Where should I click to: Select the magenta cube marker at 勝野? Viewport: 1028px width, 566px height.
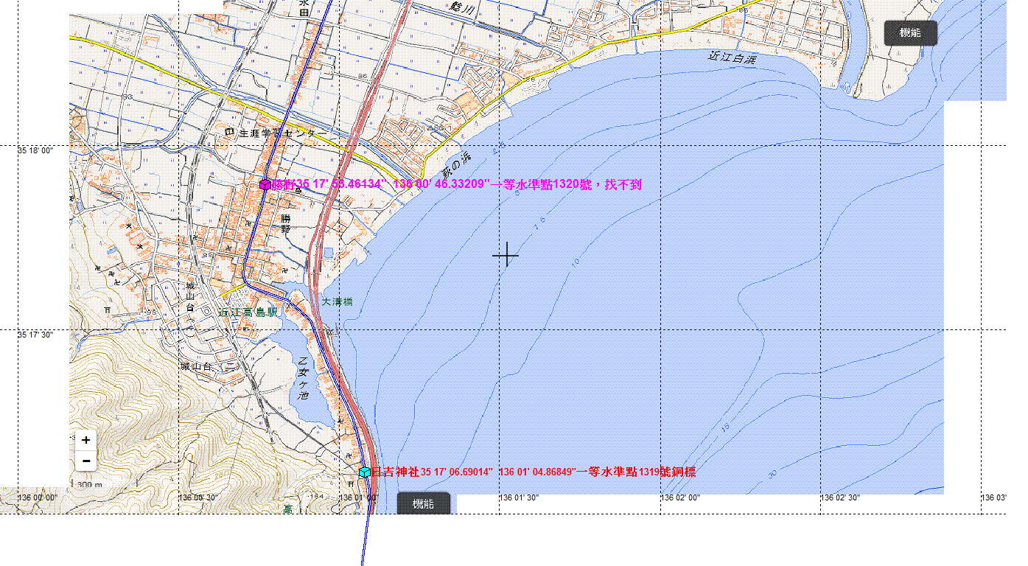coord(265,185)
